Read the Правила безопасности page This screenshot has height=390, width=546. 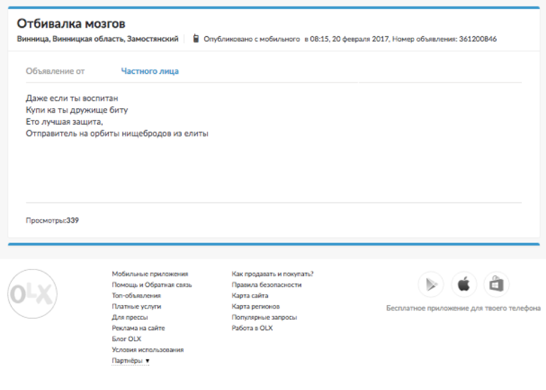267,285
